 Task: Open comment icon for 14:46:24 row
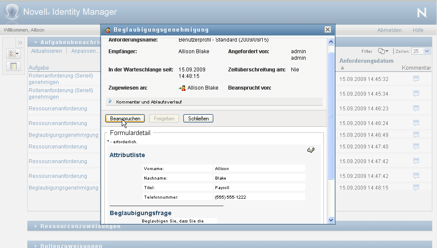point(416,123)
